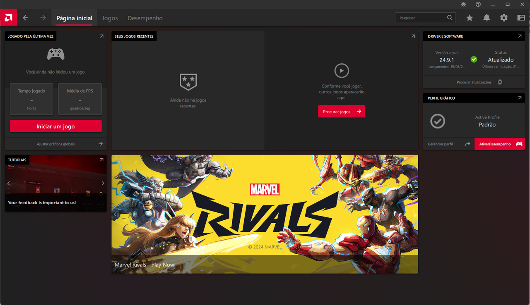Open notifications bell icon
Viewport: 530px width, 305px height.
(487, 18)
